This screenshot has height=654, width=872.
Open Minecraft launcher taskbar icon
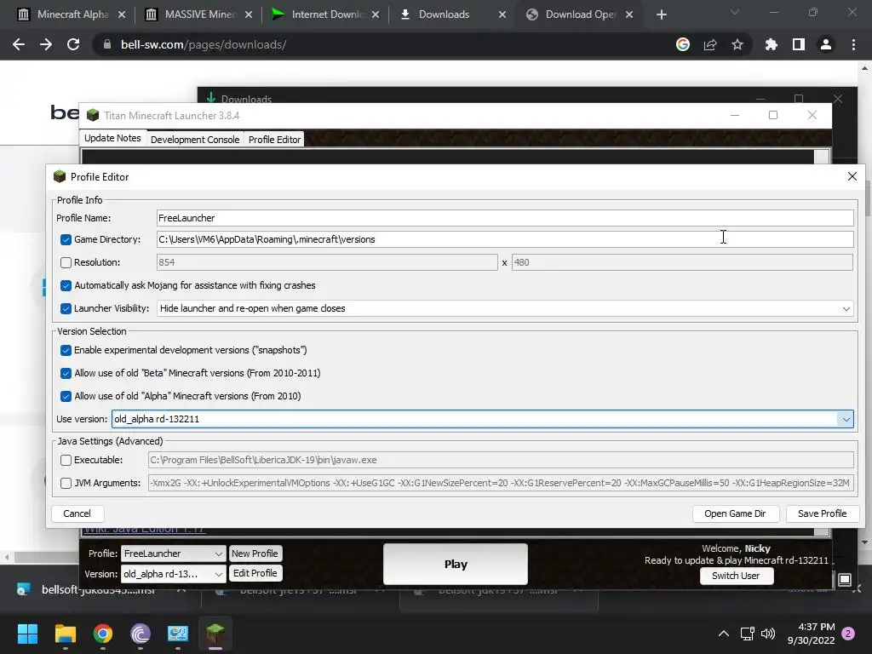pos(215,634)
